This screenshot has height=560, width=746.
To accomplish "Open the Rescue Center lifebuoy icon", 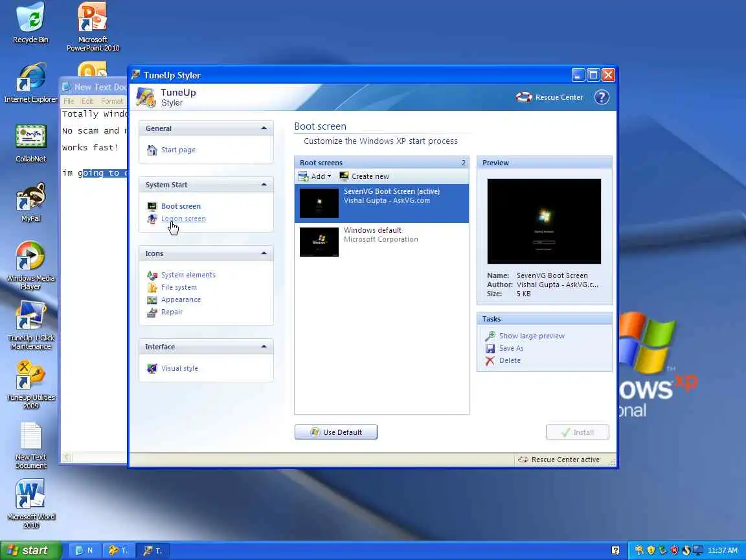I will click(x=524, y=97).
